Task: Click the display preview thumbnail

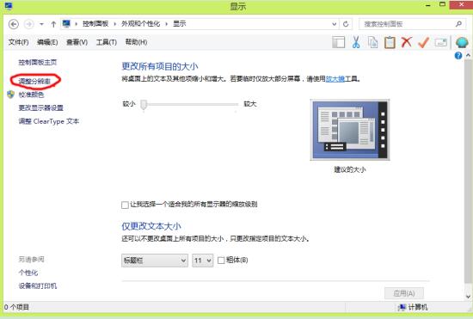Action: (350, 130)
